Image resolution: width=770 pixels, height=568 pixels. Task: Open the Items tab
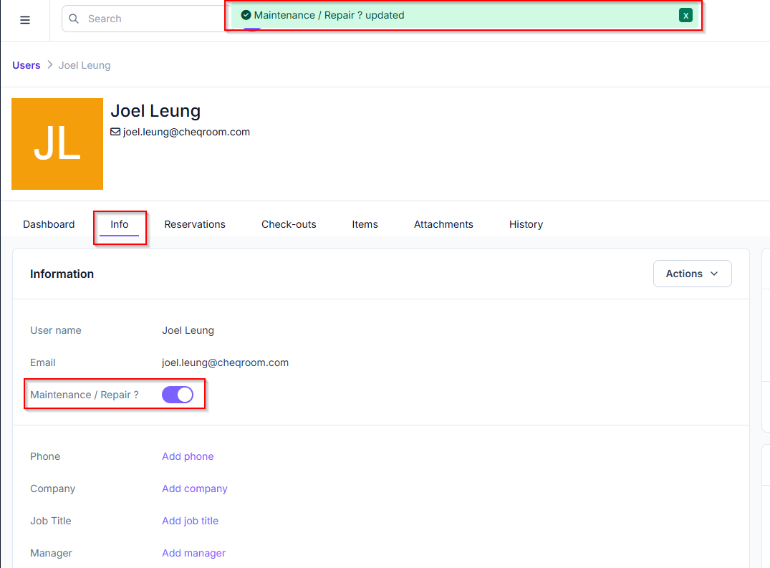(365, 224)
